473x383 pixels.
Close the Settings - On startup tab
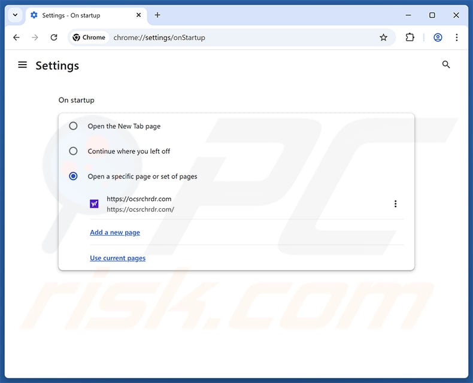(x=138, y=15)
